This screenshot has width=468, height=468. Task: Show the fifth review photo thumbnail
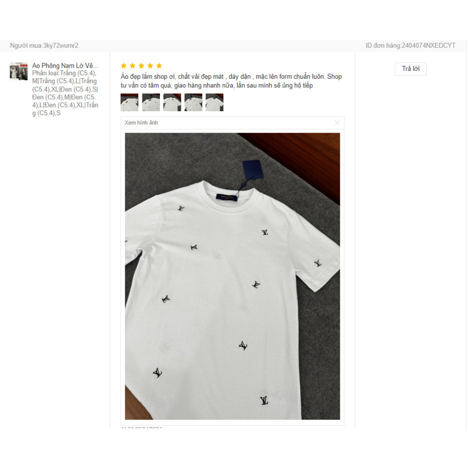pos(215,102)
